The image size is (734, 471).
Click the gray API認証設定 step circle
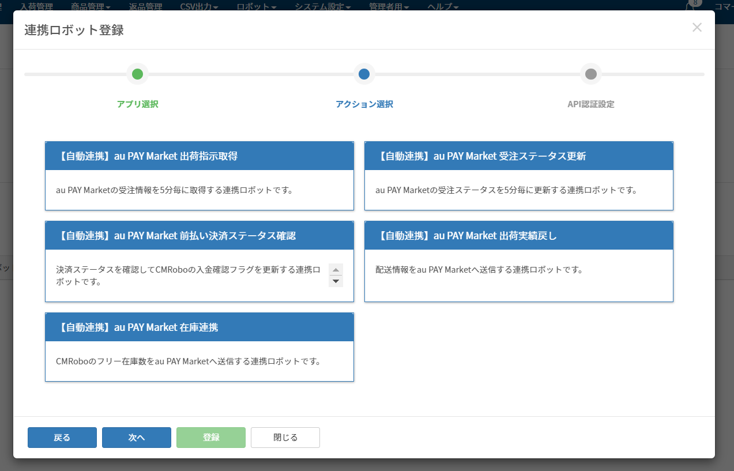point(591,74)
